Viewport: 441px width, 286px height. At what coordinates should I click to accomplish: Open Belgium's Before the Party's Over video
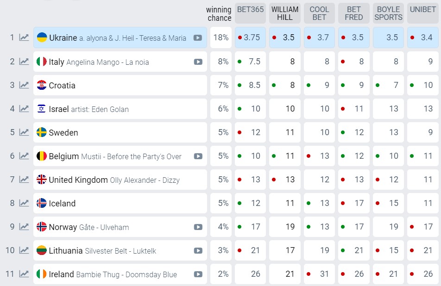pos(198,156)
